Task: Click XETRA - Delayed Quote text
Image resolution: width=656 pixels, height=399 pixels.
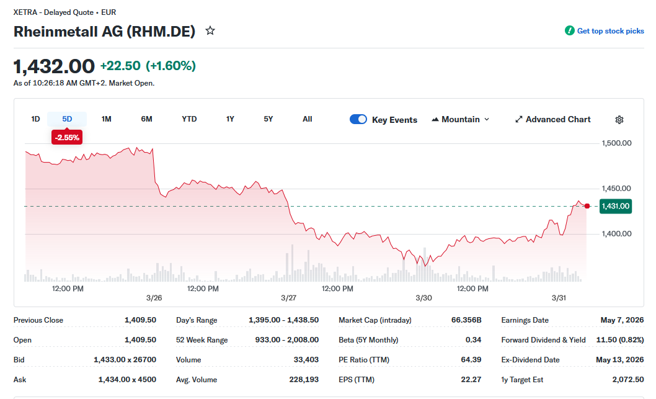Action: 53,12
